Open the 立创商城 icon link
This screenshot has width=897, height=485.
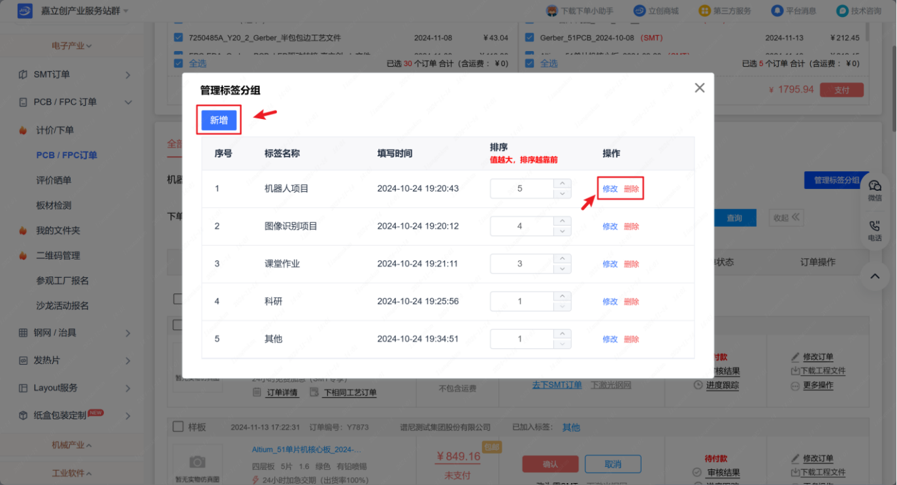(640, 11)
